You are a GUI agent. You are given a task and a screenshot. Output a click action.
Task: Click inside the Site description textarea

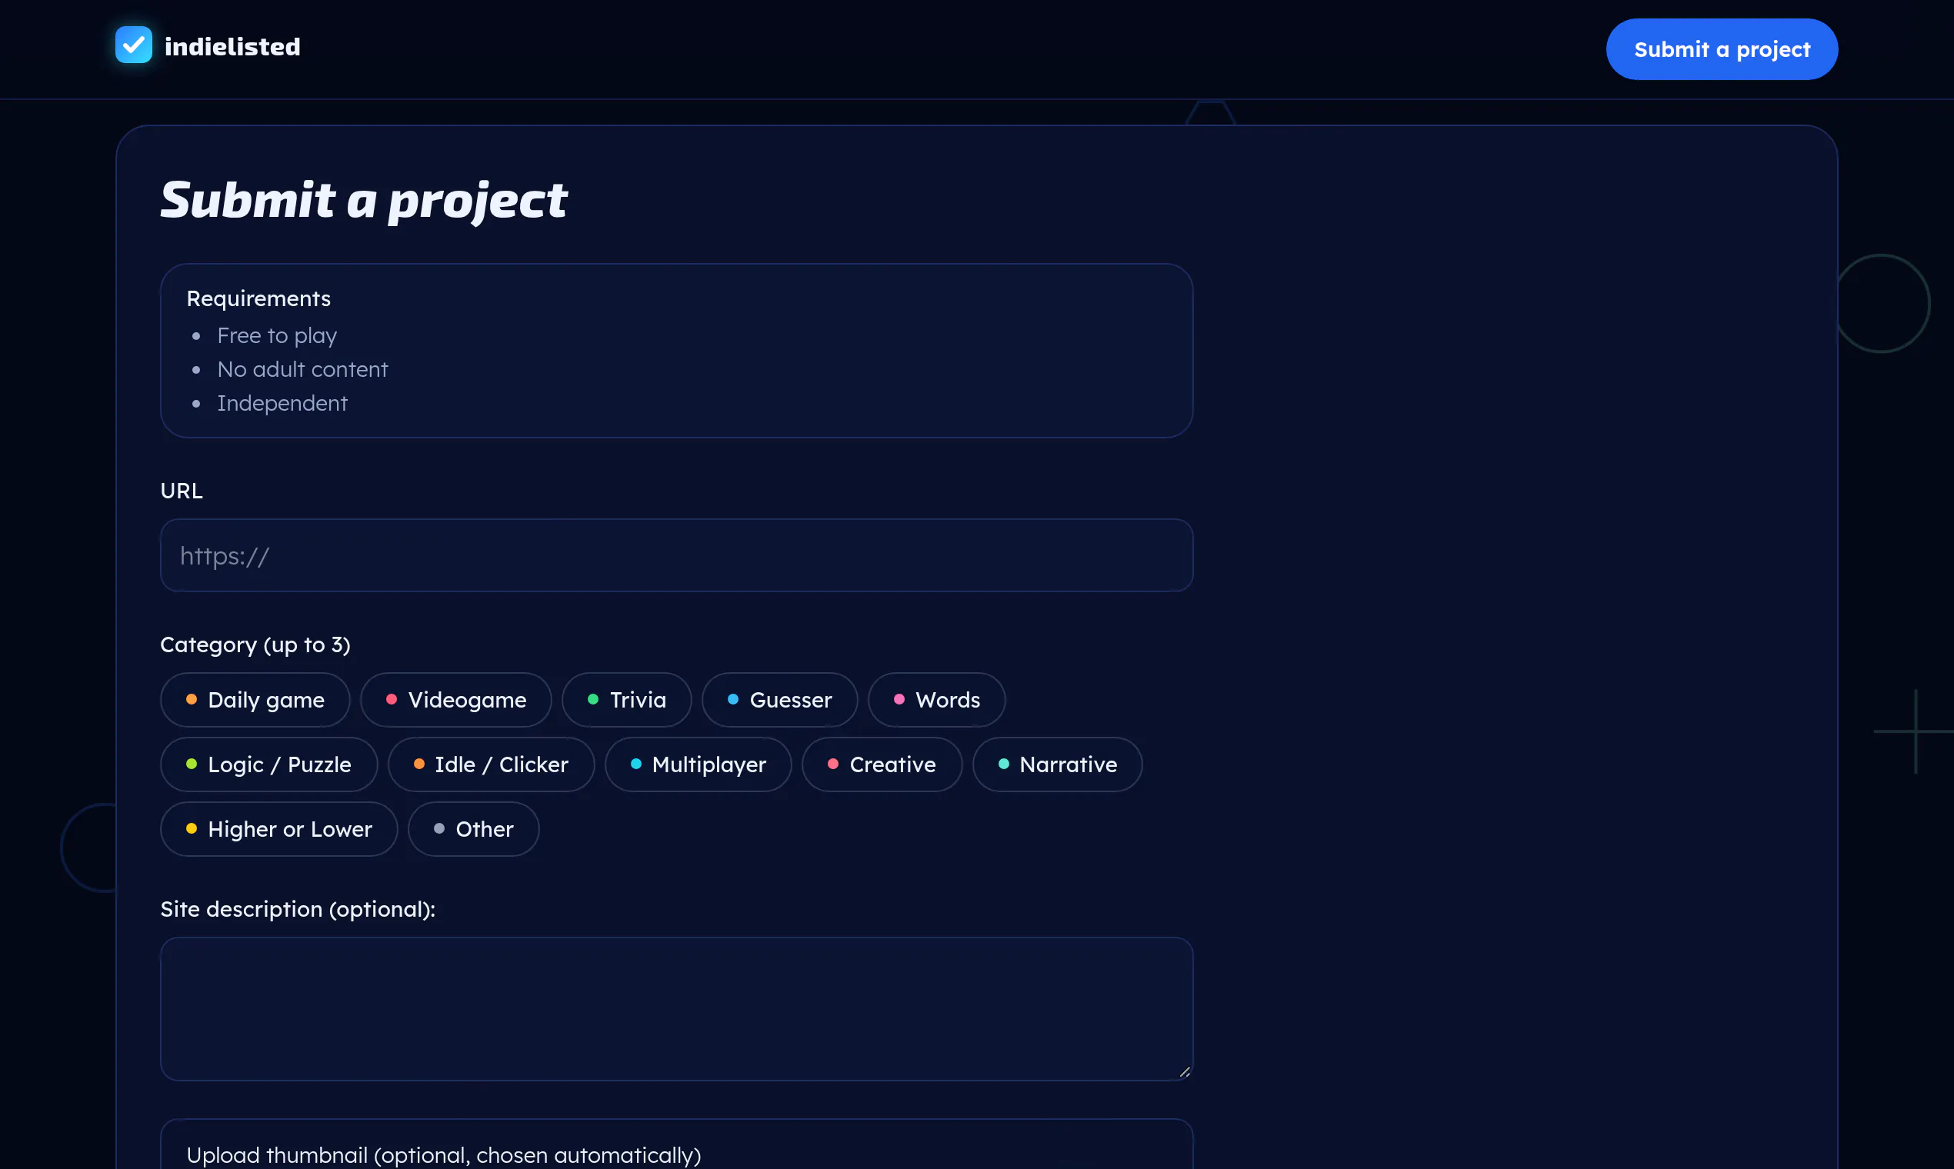tap(676, 1008)
